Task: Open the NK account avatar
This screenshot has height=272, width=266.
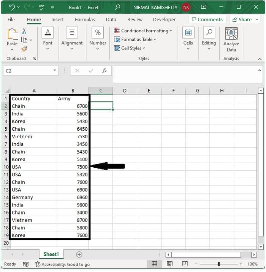Action: coord(186,7)
